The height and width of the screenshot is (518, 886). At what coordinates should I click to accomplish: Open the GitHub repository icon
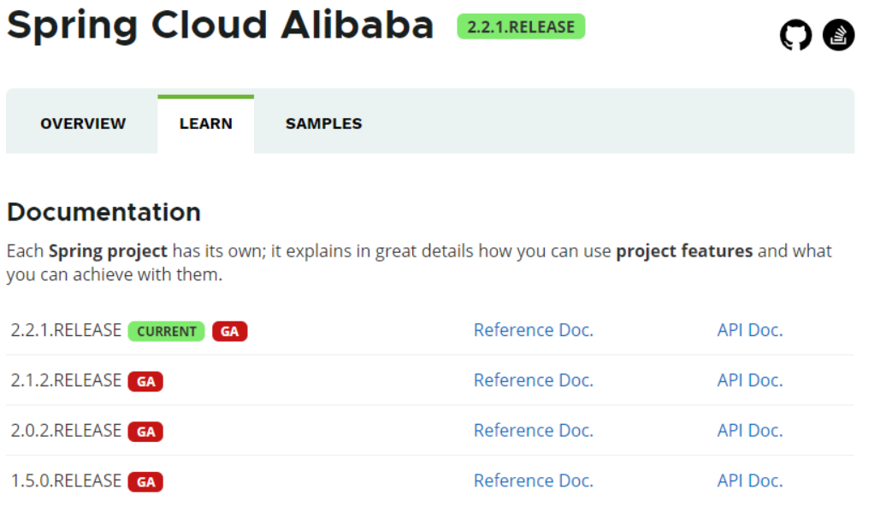[795, 35]
